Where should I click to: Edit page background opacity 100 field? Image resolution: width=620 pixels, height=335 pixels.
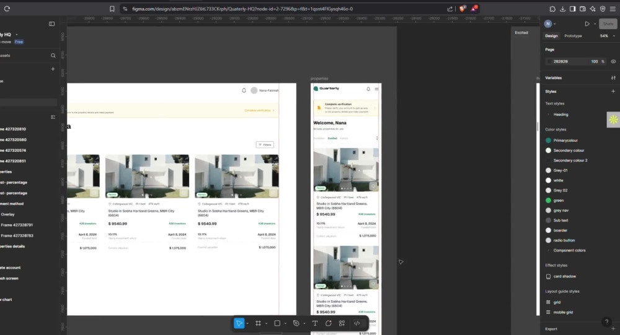tap(595, 62)
